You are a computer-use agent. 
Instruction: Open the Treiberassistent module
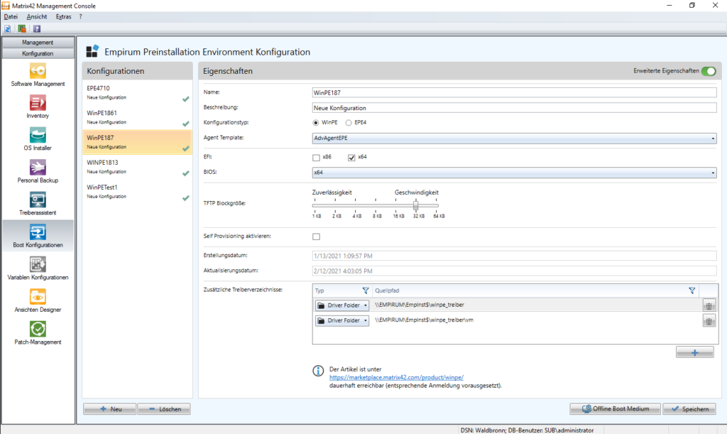(x=38, y=205)
